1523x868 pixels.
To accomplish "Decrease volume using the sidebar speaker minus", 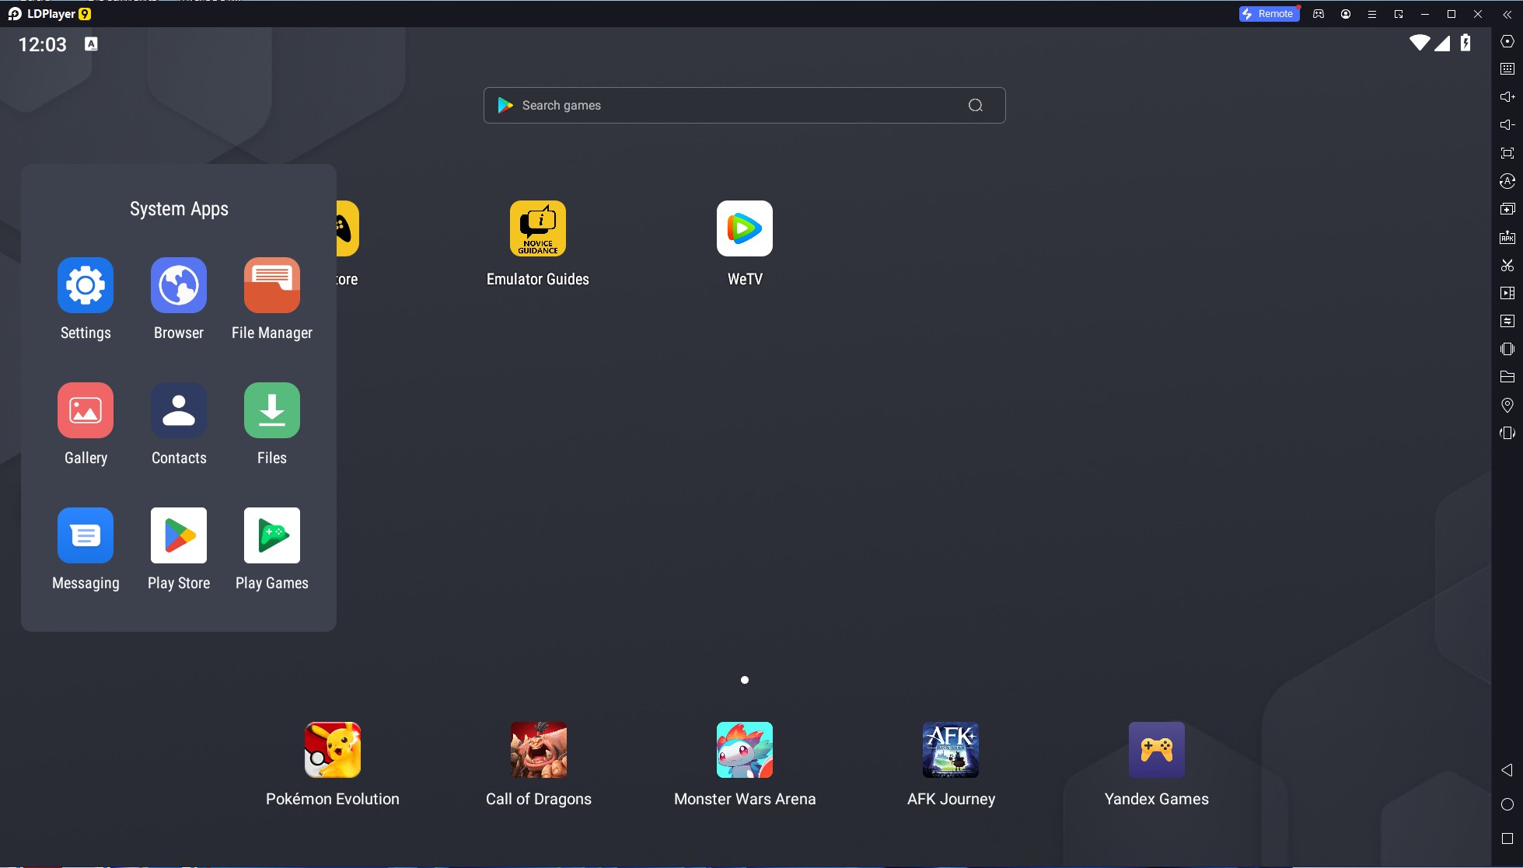I will [x=1507, y=125].
